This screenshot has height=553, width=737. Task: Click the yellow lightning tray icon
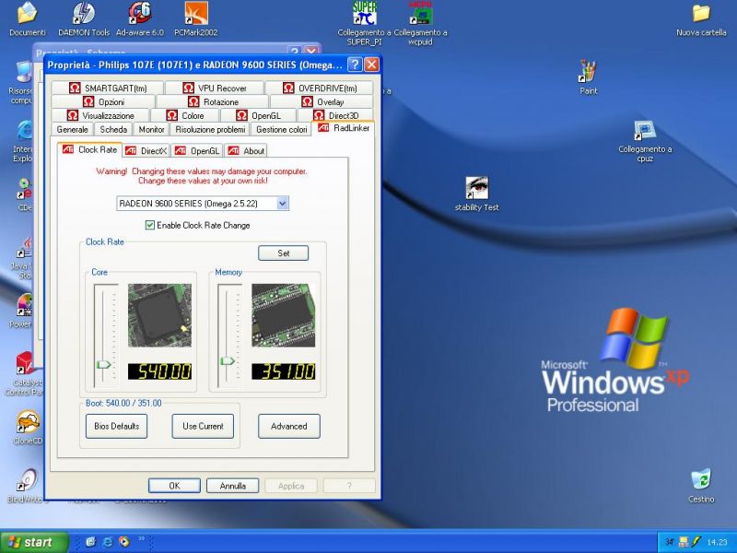[x=696, y=542]
